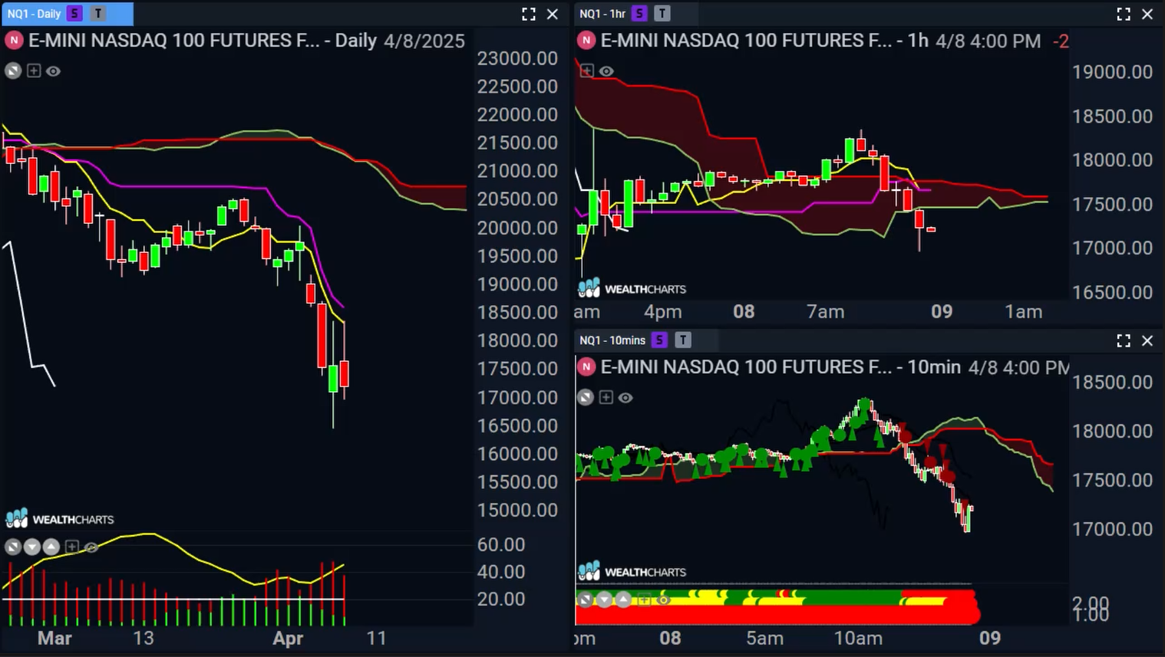The image size is (1165, 657).
Task: Click the plus icon on 10min price pane
Action: coord(606,398)
